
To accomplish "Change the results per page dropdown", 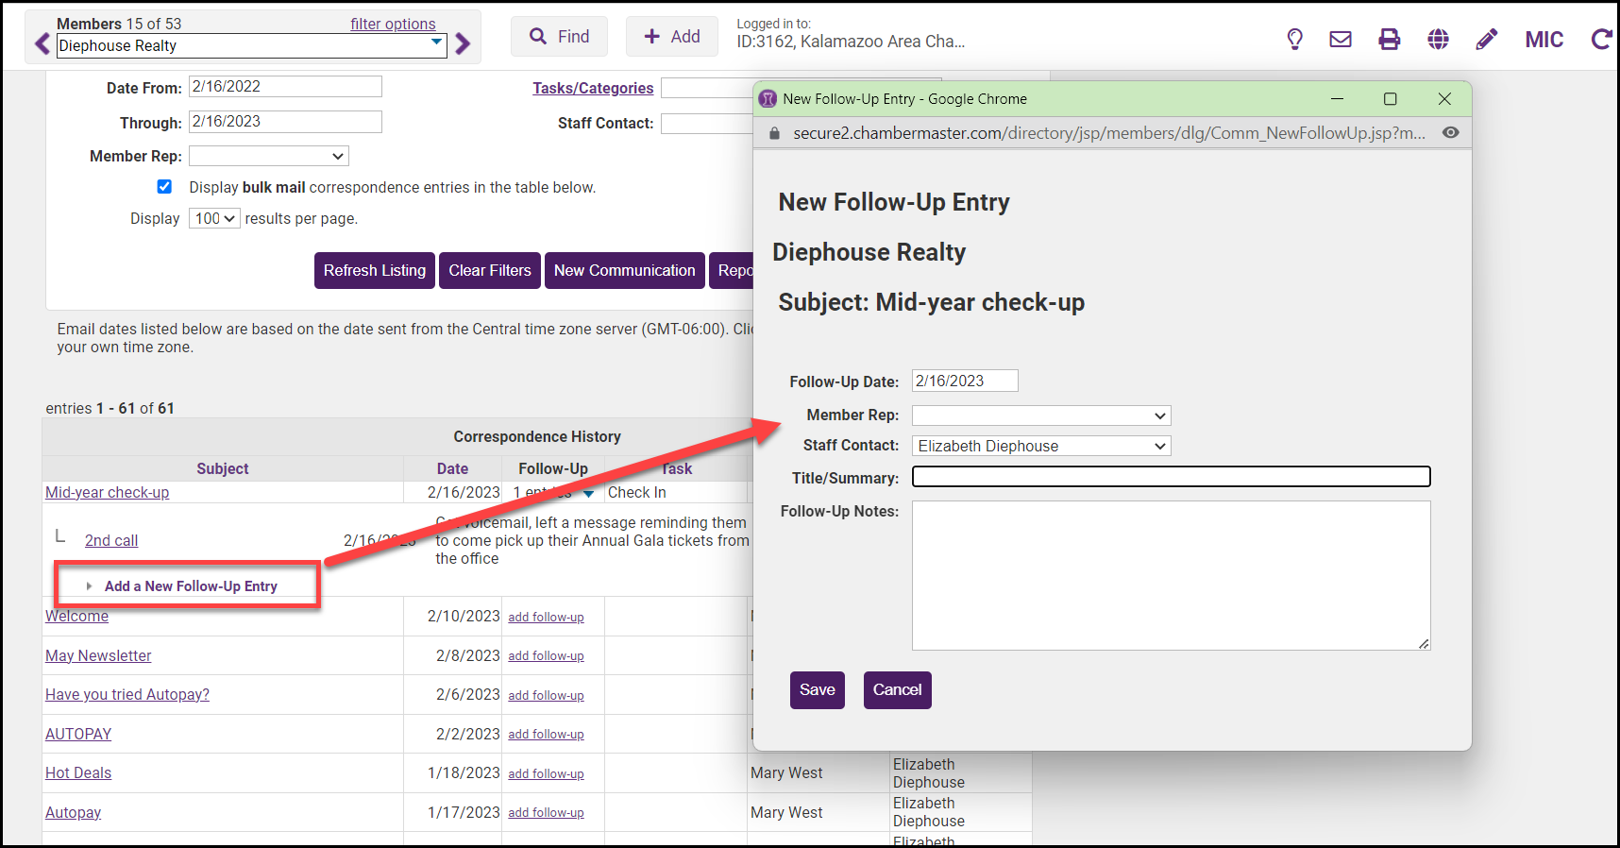I will (x=214, y=218).
